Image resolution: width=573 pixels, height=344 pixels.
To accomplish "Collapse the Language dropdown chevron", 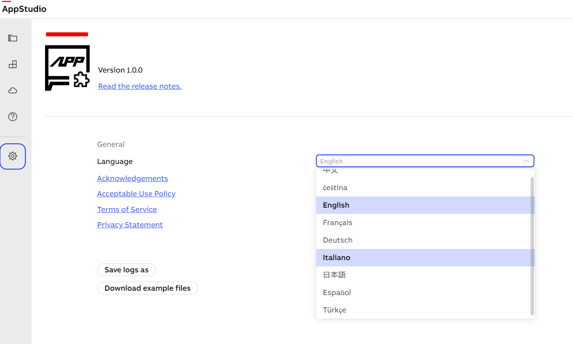I will point(526,161).
